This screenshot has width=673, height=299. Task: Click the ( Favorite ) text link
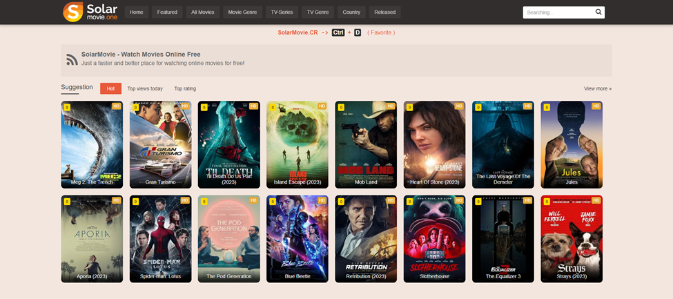coord(381,32)
